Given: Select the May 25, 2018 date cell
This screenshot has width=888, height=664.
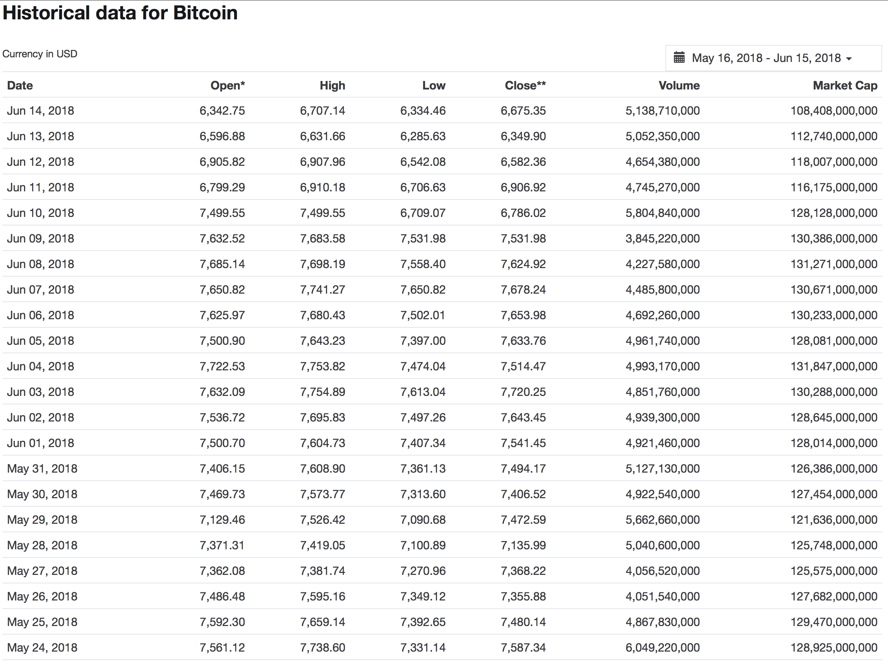Looking at the screenshot, I should [x=42, y=622].
